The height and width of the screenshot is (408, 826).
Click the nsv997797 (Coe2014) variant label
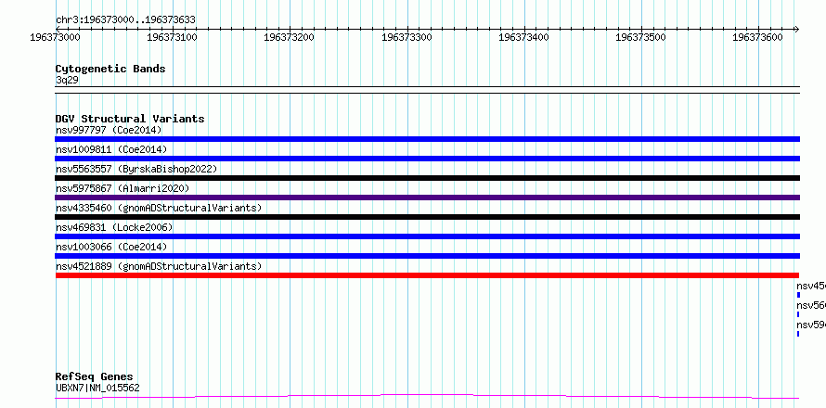pyautogui.click(x=109, y=130)
